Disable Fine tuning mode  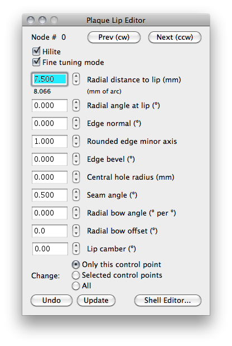[x=36, y=62]
